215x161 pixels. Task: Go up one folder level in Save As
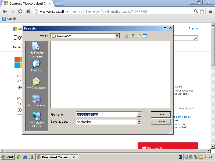coord(132,36)
